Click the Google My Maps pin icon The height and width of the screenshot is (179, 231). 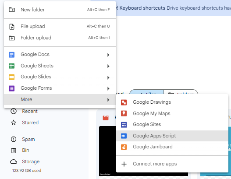(x=124, y=113)
